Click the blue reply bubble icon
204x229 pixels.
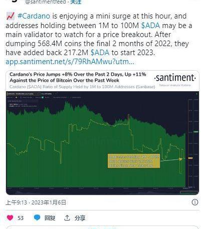37,218
